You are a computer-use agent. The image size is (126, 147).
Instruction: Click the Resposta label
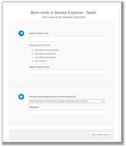(x=34, y=107)
